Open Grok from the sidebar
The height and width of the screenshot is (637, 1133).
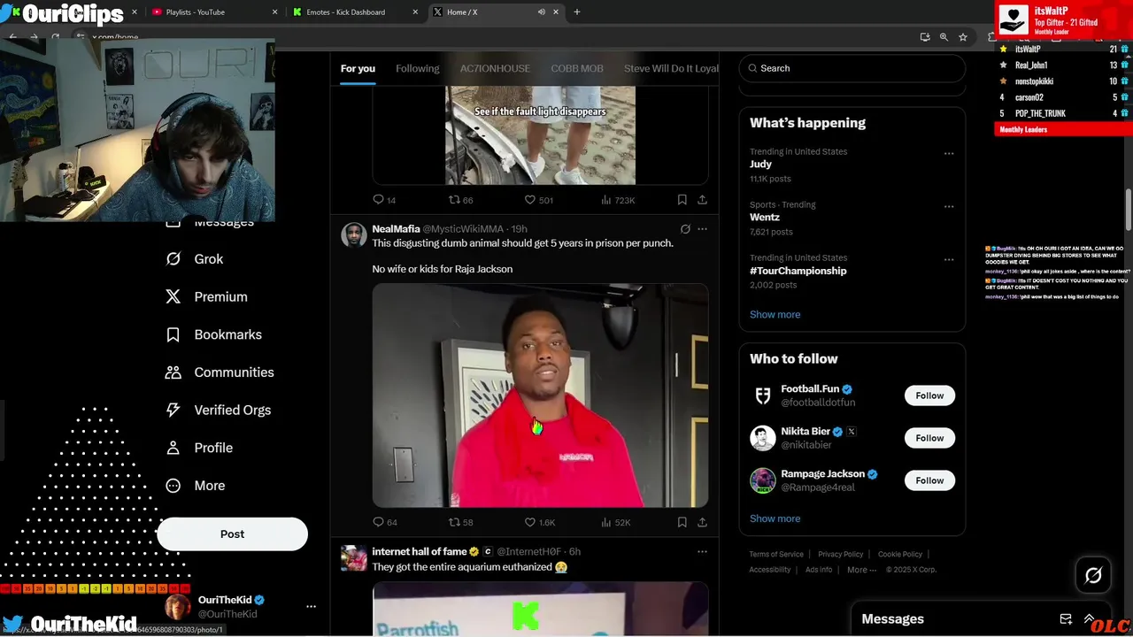pyautogui.click(x=195, y=259)
